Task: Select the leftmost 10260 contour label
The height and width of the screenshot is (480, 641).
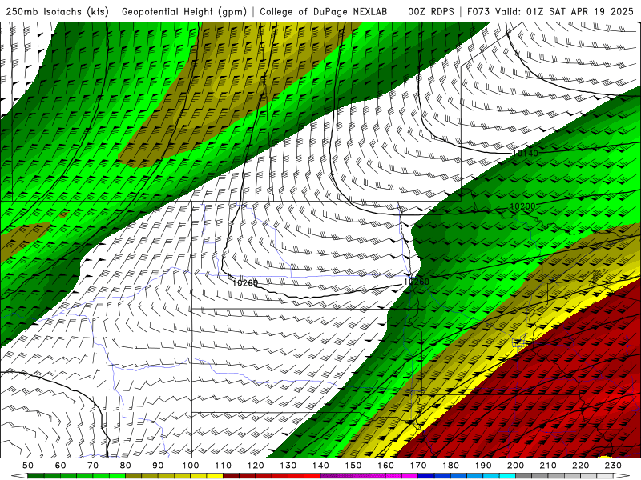Action: (245, 283)
